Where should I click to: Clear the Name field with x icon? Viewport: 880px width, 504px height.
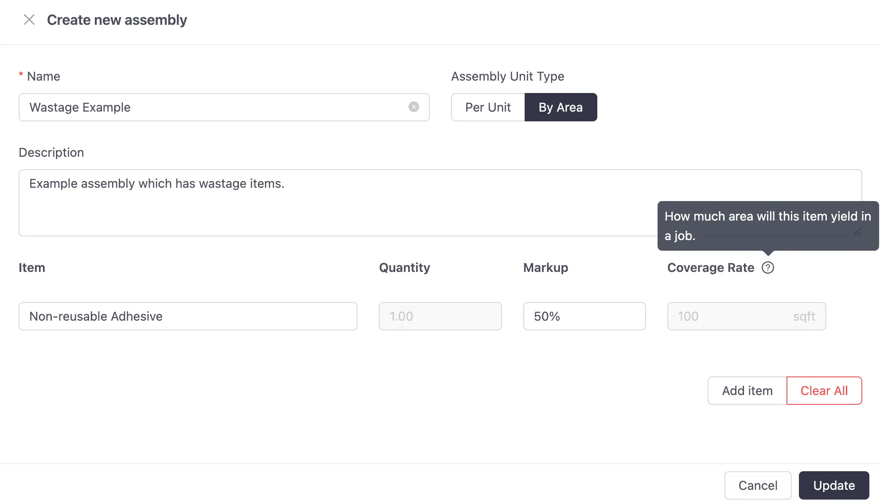413,107
